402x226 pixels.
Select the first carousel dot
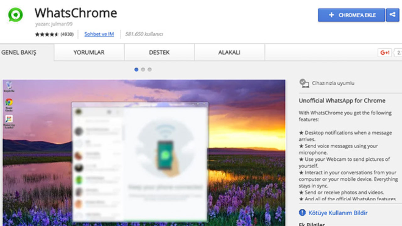[136, 70]
